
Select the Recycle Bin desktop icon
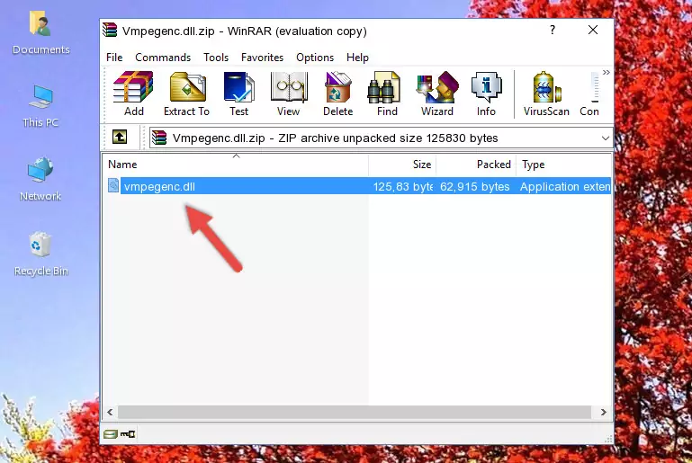(40, 254)
